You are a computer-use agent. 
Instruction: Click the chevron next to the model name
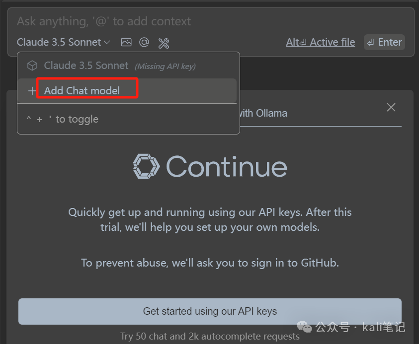pos(107,42)
